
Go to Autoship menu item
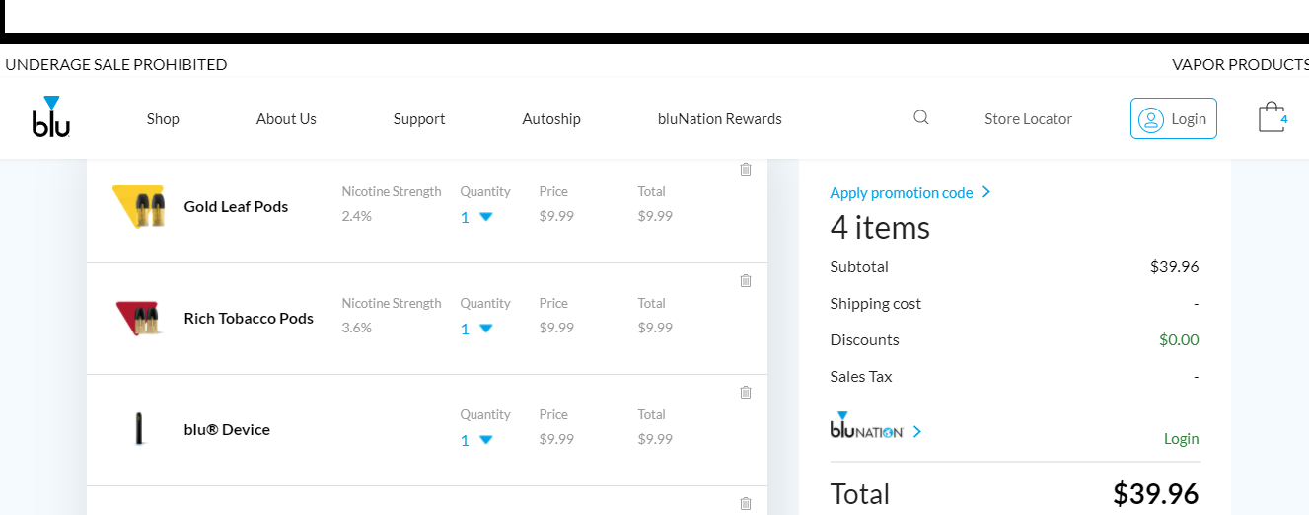(x=551, y=119)
